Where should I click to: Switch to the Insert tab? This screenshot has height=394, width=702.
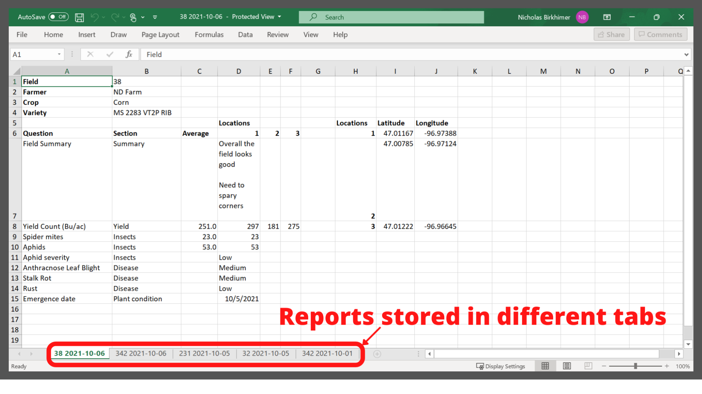tap(87, 35)
